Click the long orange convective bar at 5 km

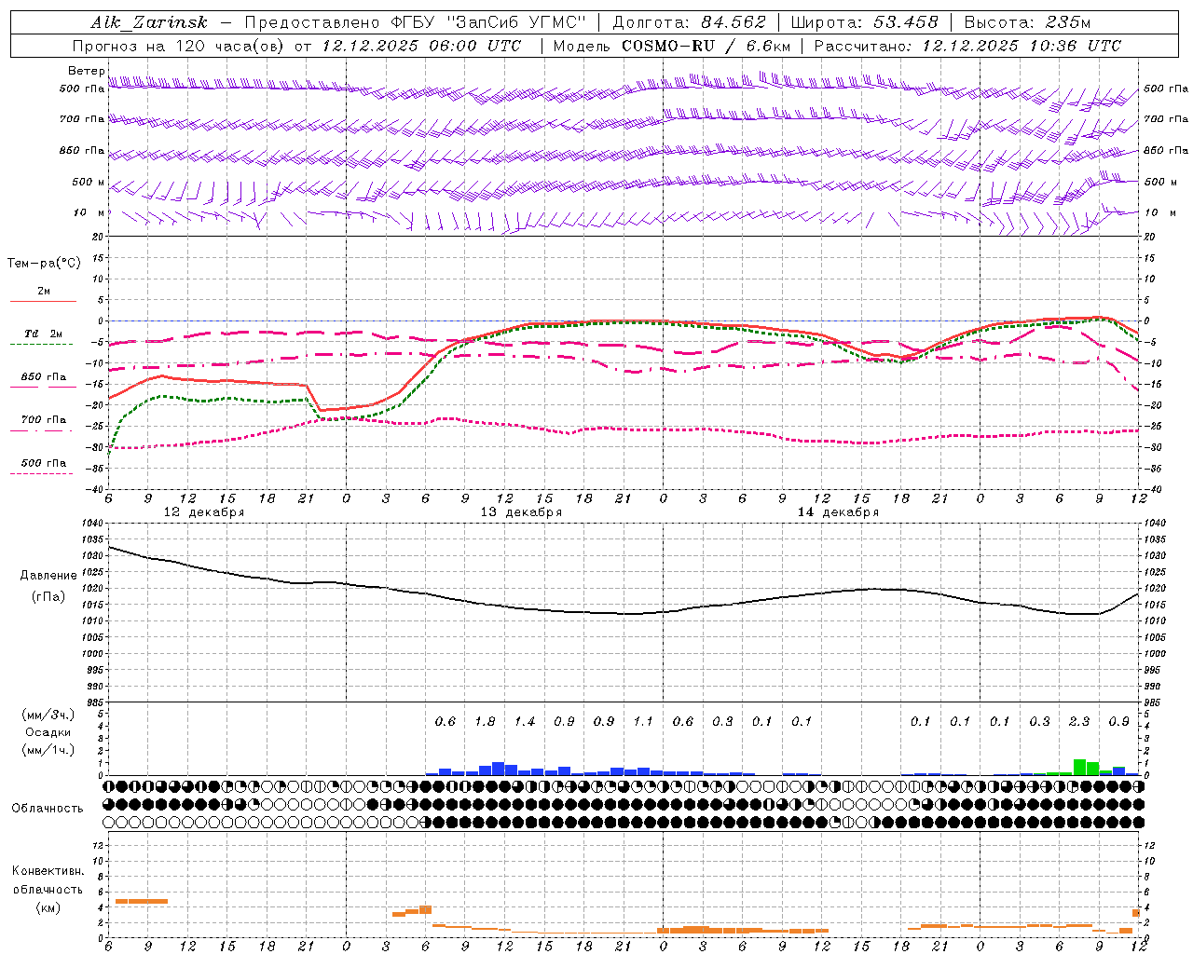(142, 901)
